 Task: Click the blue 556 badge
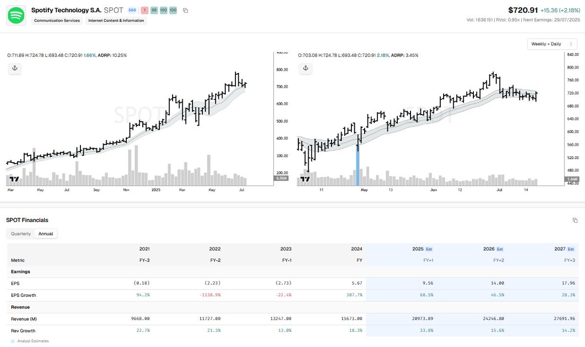tap(132, 10)
